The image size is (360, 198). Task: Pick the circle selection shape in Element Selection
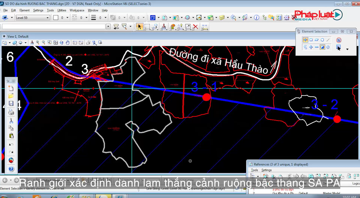[322, 40]
